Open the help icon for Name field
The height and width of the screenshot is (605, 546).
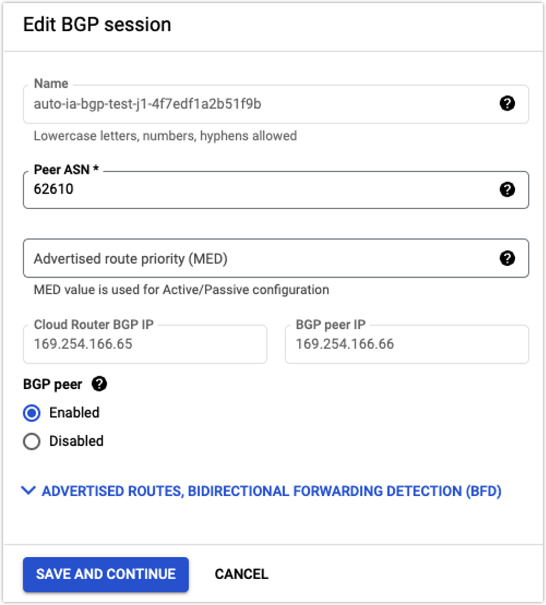point(507,103)
